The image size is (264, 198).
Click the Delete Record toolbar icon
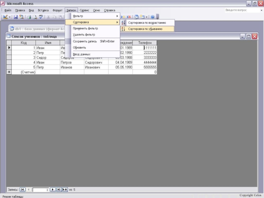click(x=129, y=17)
